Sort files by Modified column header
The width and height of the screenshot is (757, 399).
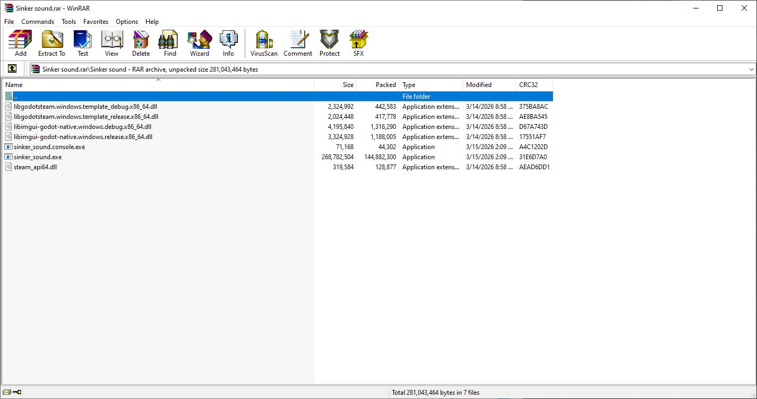point(489,85)
